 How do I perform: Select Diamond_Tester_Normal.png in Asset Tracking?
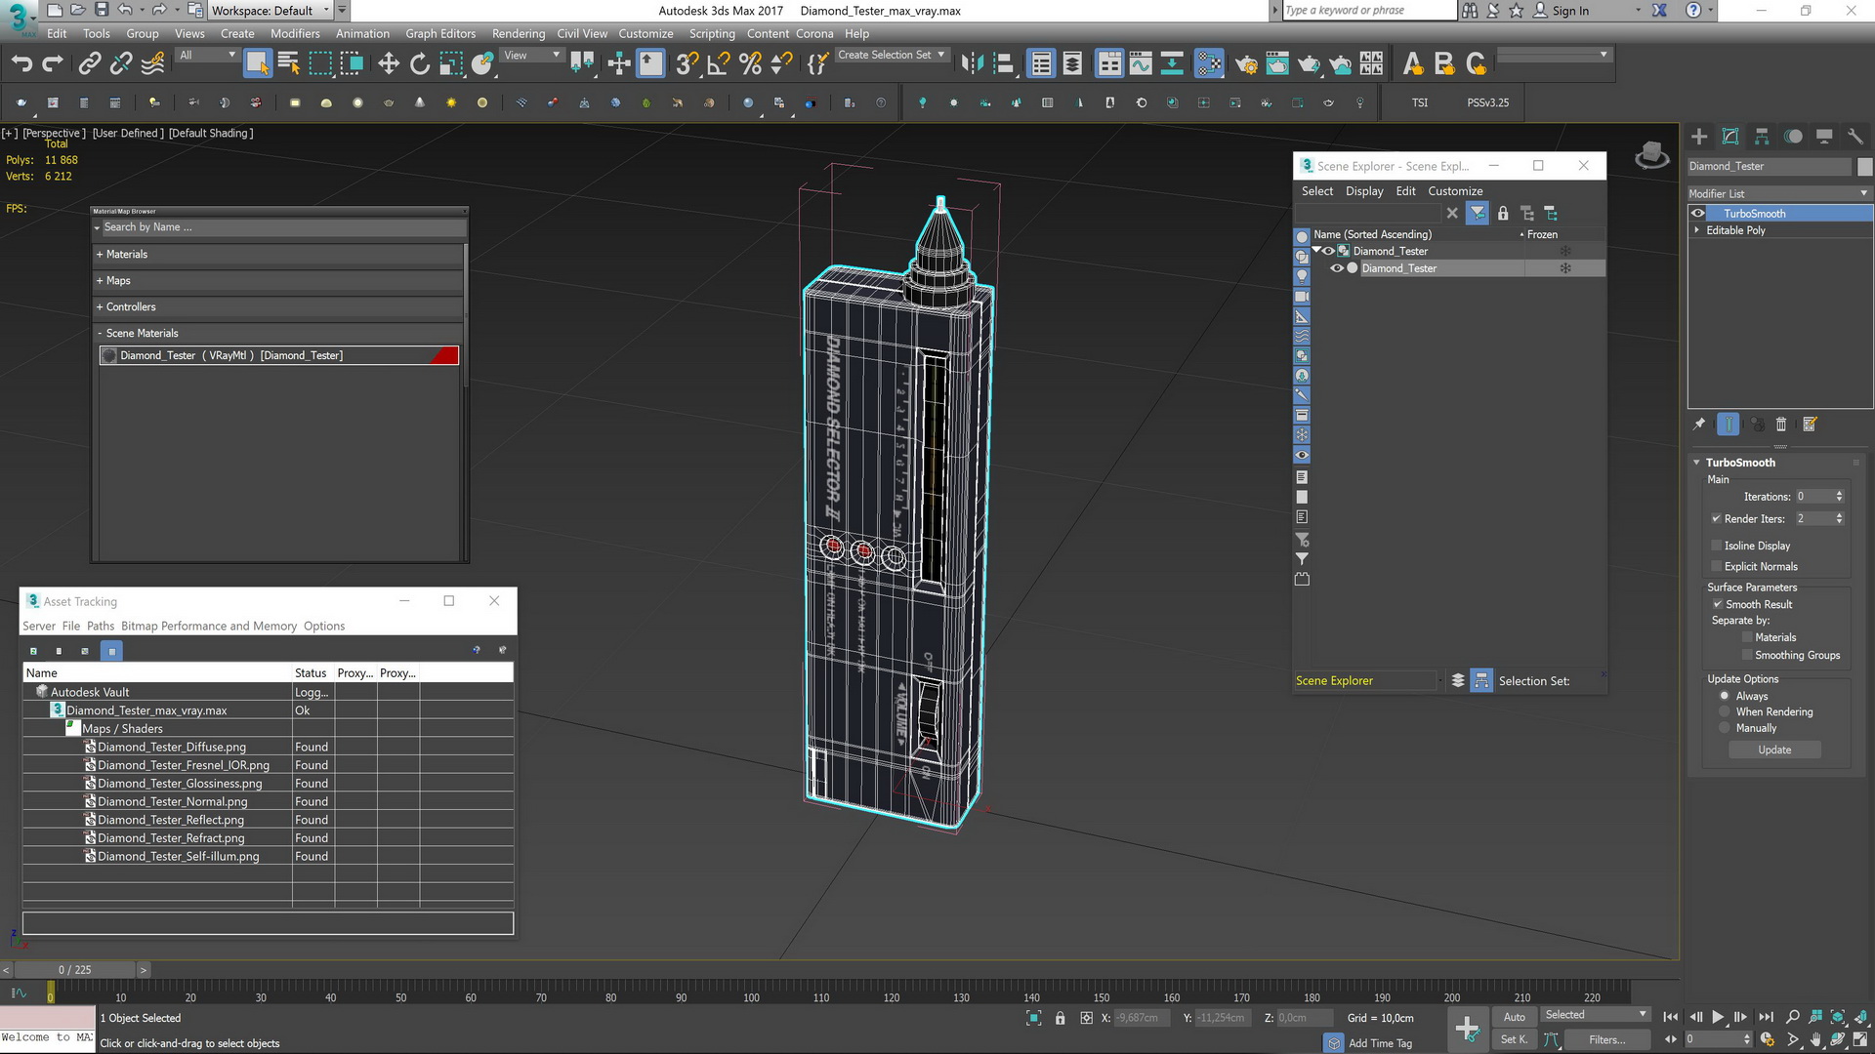click(172, 801)
